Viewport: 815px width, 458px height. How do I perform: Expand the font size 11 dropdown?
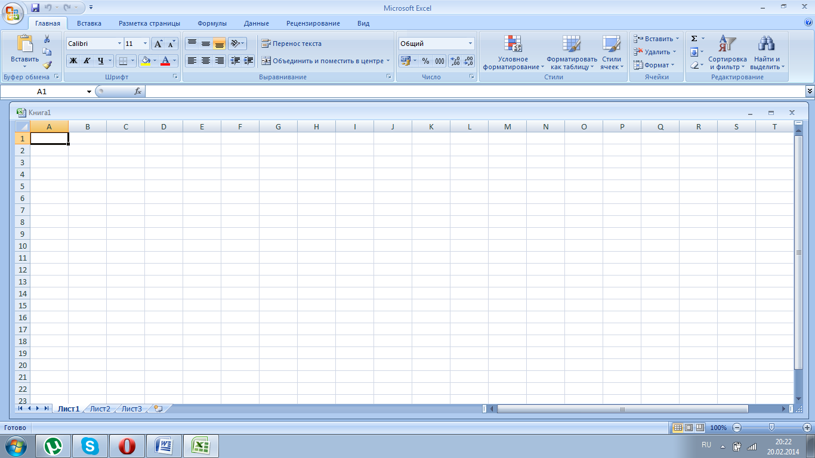(x=145, y=44)
